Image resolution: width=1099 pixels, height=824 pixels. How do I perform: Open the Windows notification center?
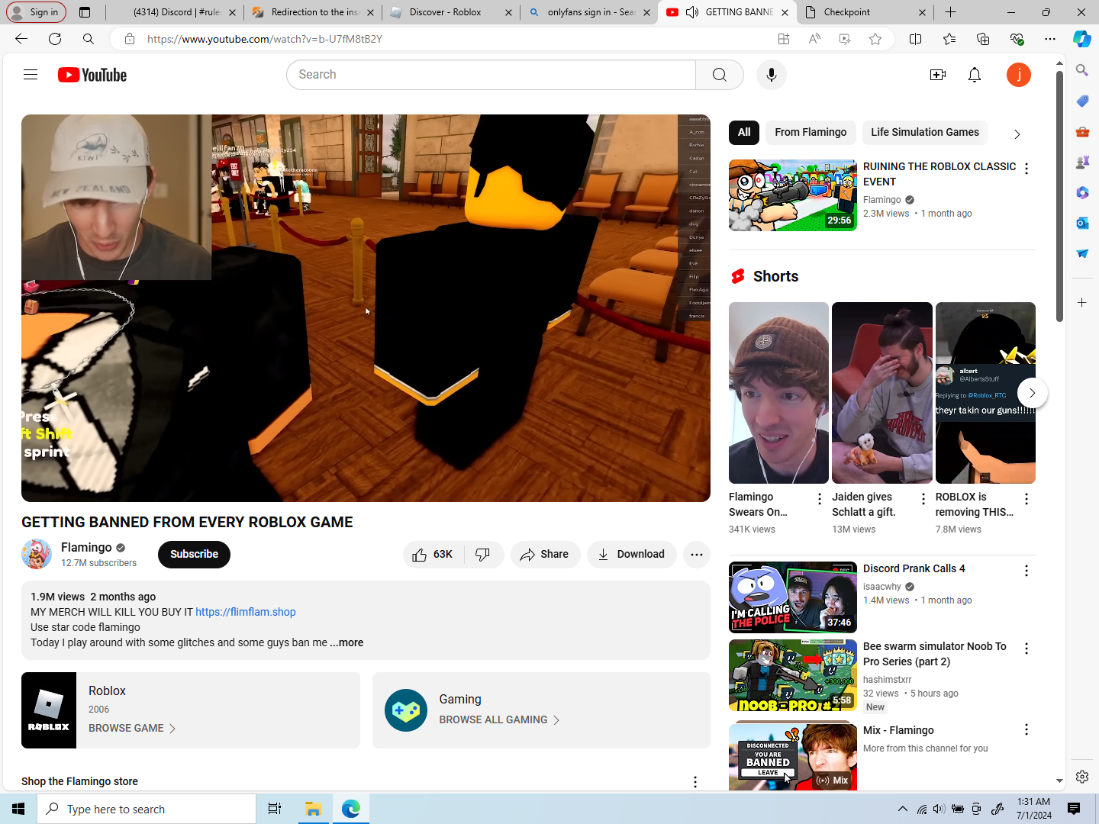(1074, 809)
